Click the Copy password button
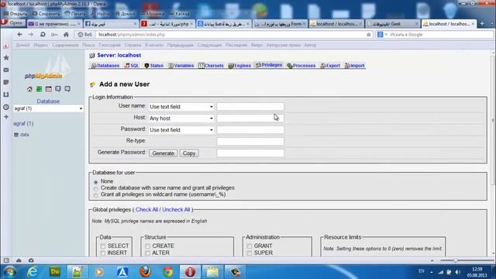The image size is (496, 279). [189, 153]
